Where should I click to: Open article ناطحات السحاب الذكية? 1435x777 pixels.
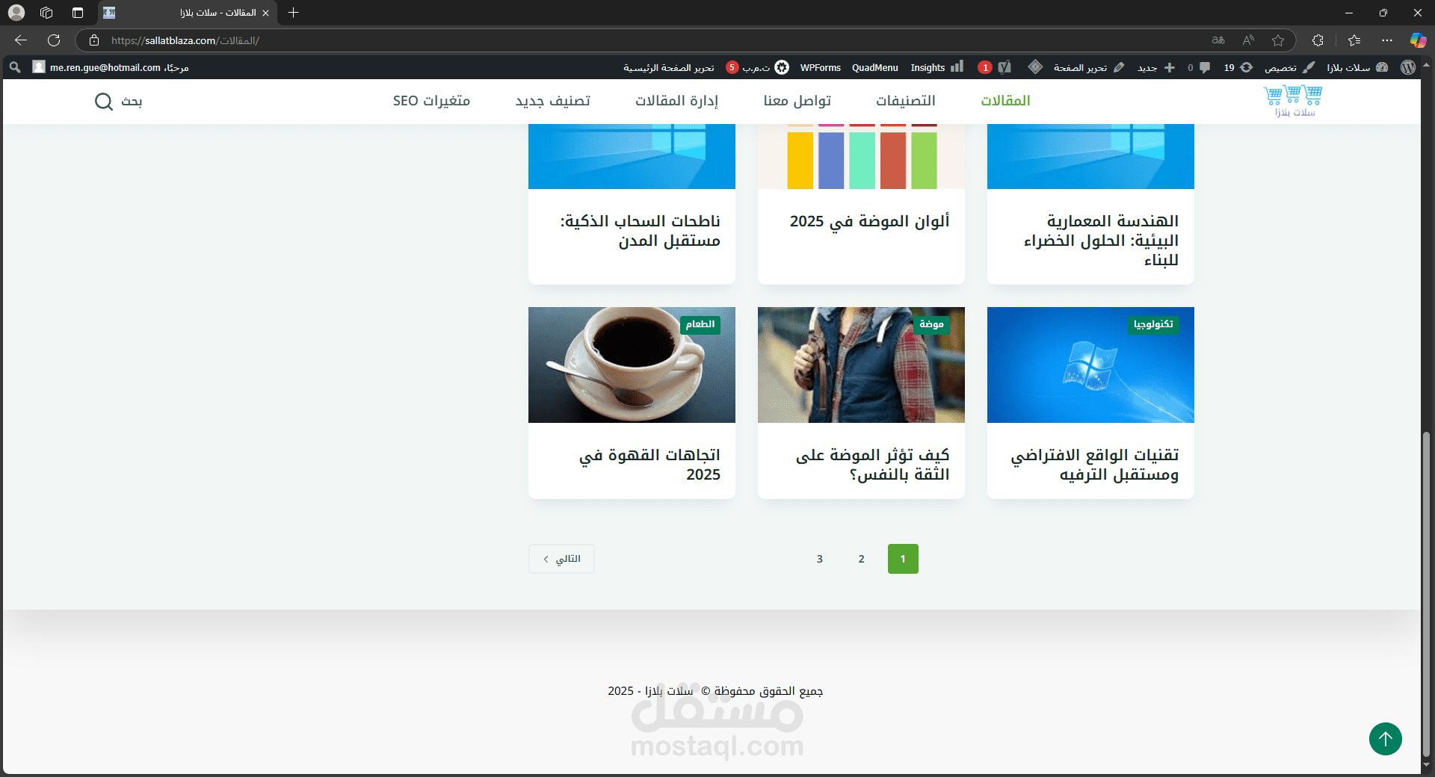point(640,231)
